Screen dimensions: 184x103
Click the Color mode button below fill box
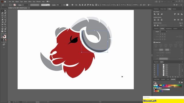2,40
